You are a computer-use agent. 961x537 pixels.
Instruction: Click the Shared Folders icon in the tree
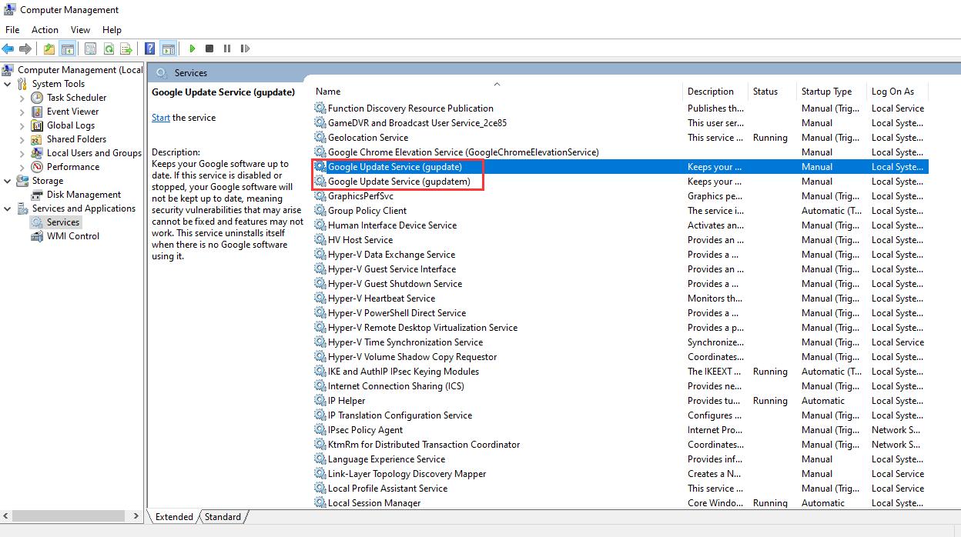[37, 139]
